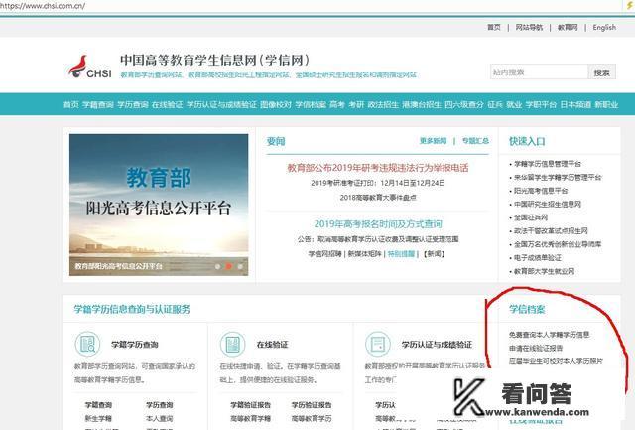Open the 教育网 top bar link
Viewport: 635px width, 430px height.
pyautogui.click(x=568, y=27)
